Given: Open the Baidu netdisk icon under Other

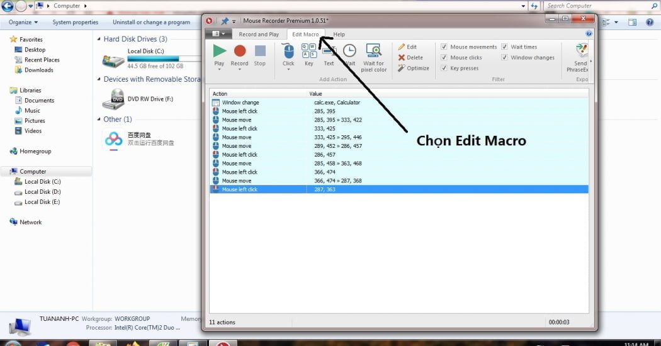Looking at the screenshot, I should click(x=113, y=138).
